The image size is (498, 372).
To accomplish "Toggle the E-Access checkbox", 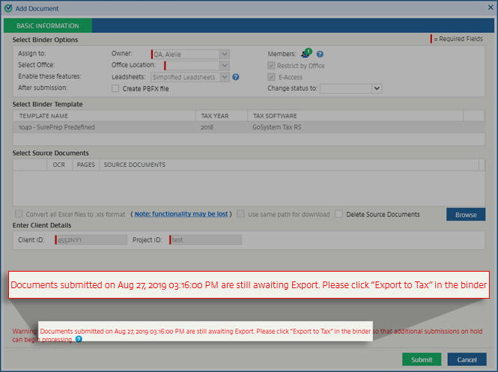I will (271, 77).
